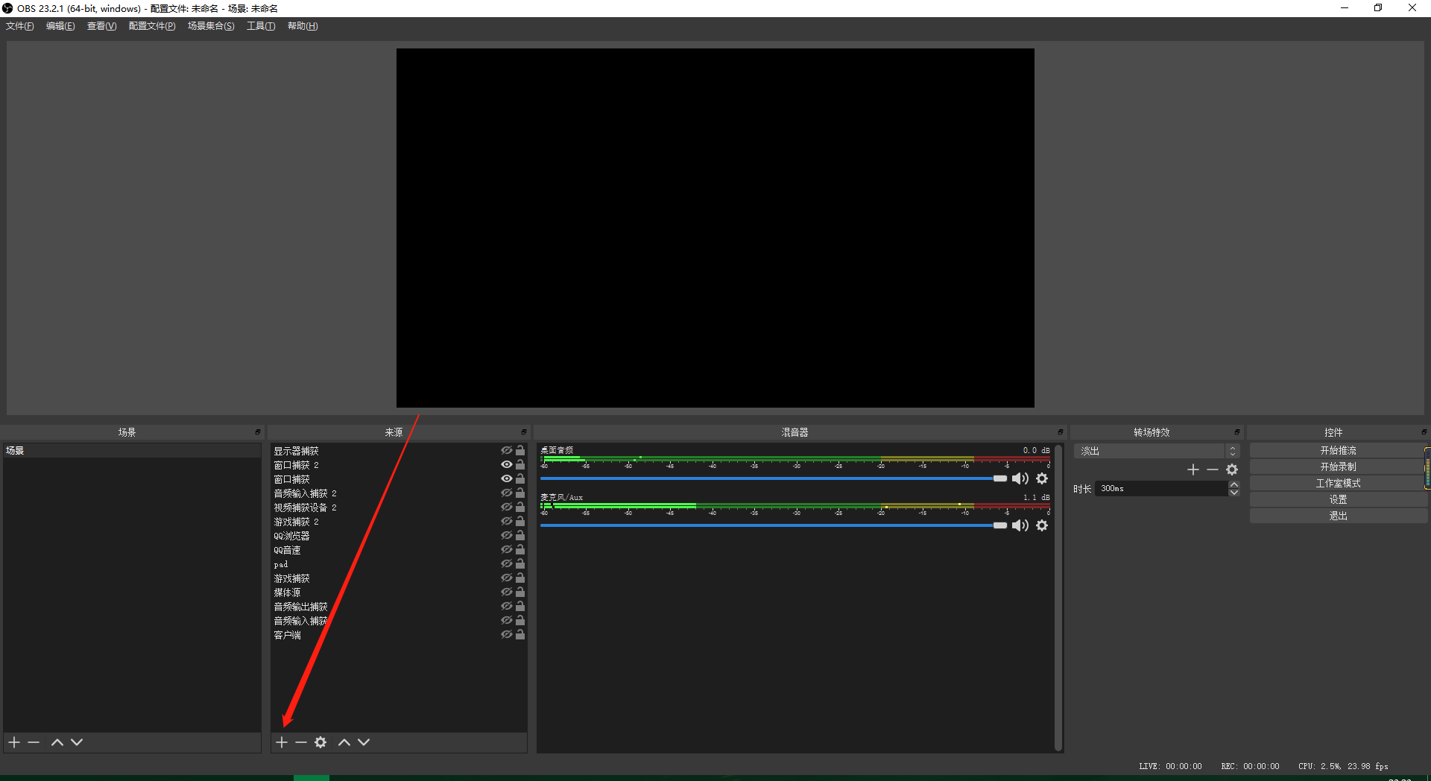Decrease transition duration with down arrow
Screen dimensions: 1431x781
1234,493
